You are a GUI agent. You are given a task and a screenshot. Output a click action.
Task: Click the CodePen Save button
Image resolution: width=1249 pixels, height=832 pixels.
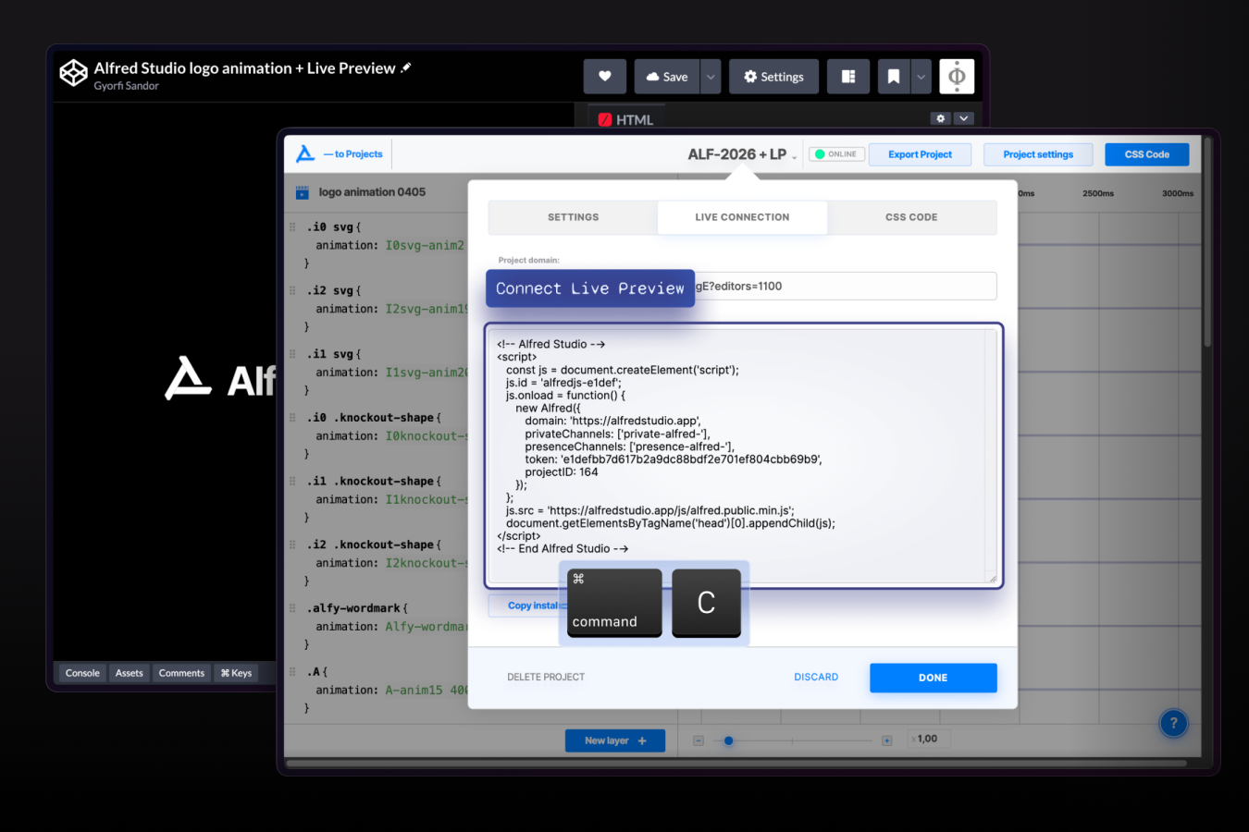tap(667, 77)
